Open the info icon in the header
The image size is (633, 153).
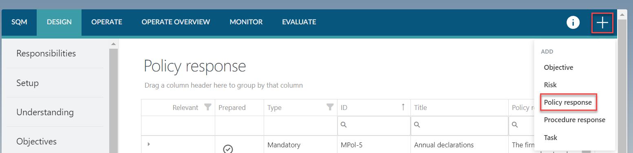tap(573, 22)
